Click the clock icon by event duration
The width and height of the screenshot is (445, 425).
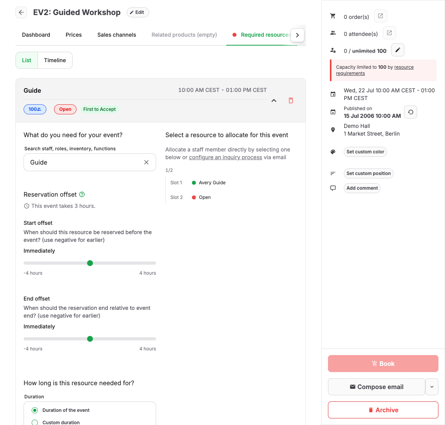pyautogui.click(x=27, y=206)
